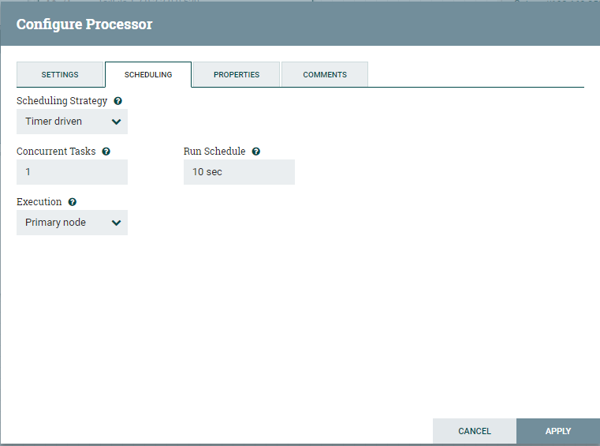Go to the Properties tab

237,74
